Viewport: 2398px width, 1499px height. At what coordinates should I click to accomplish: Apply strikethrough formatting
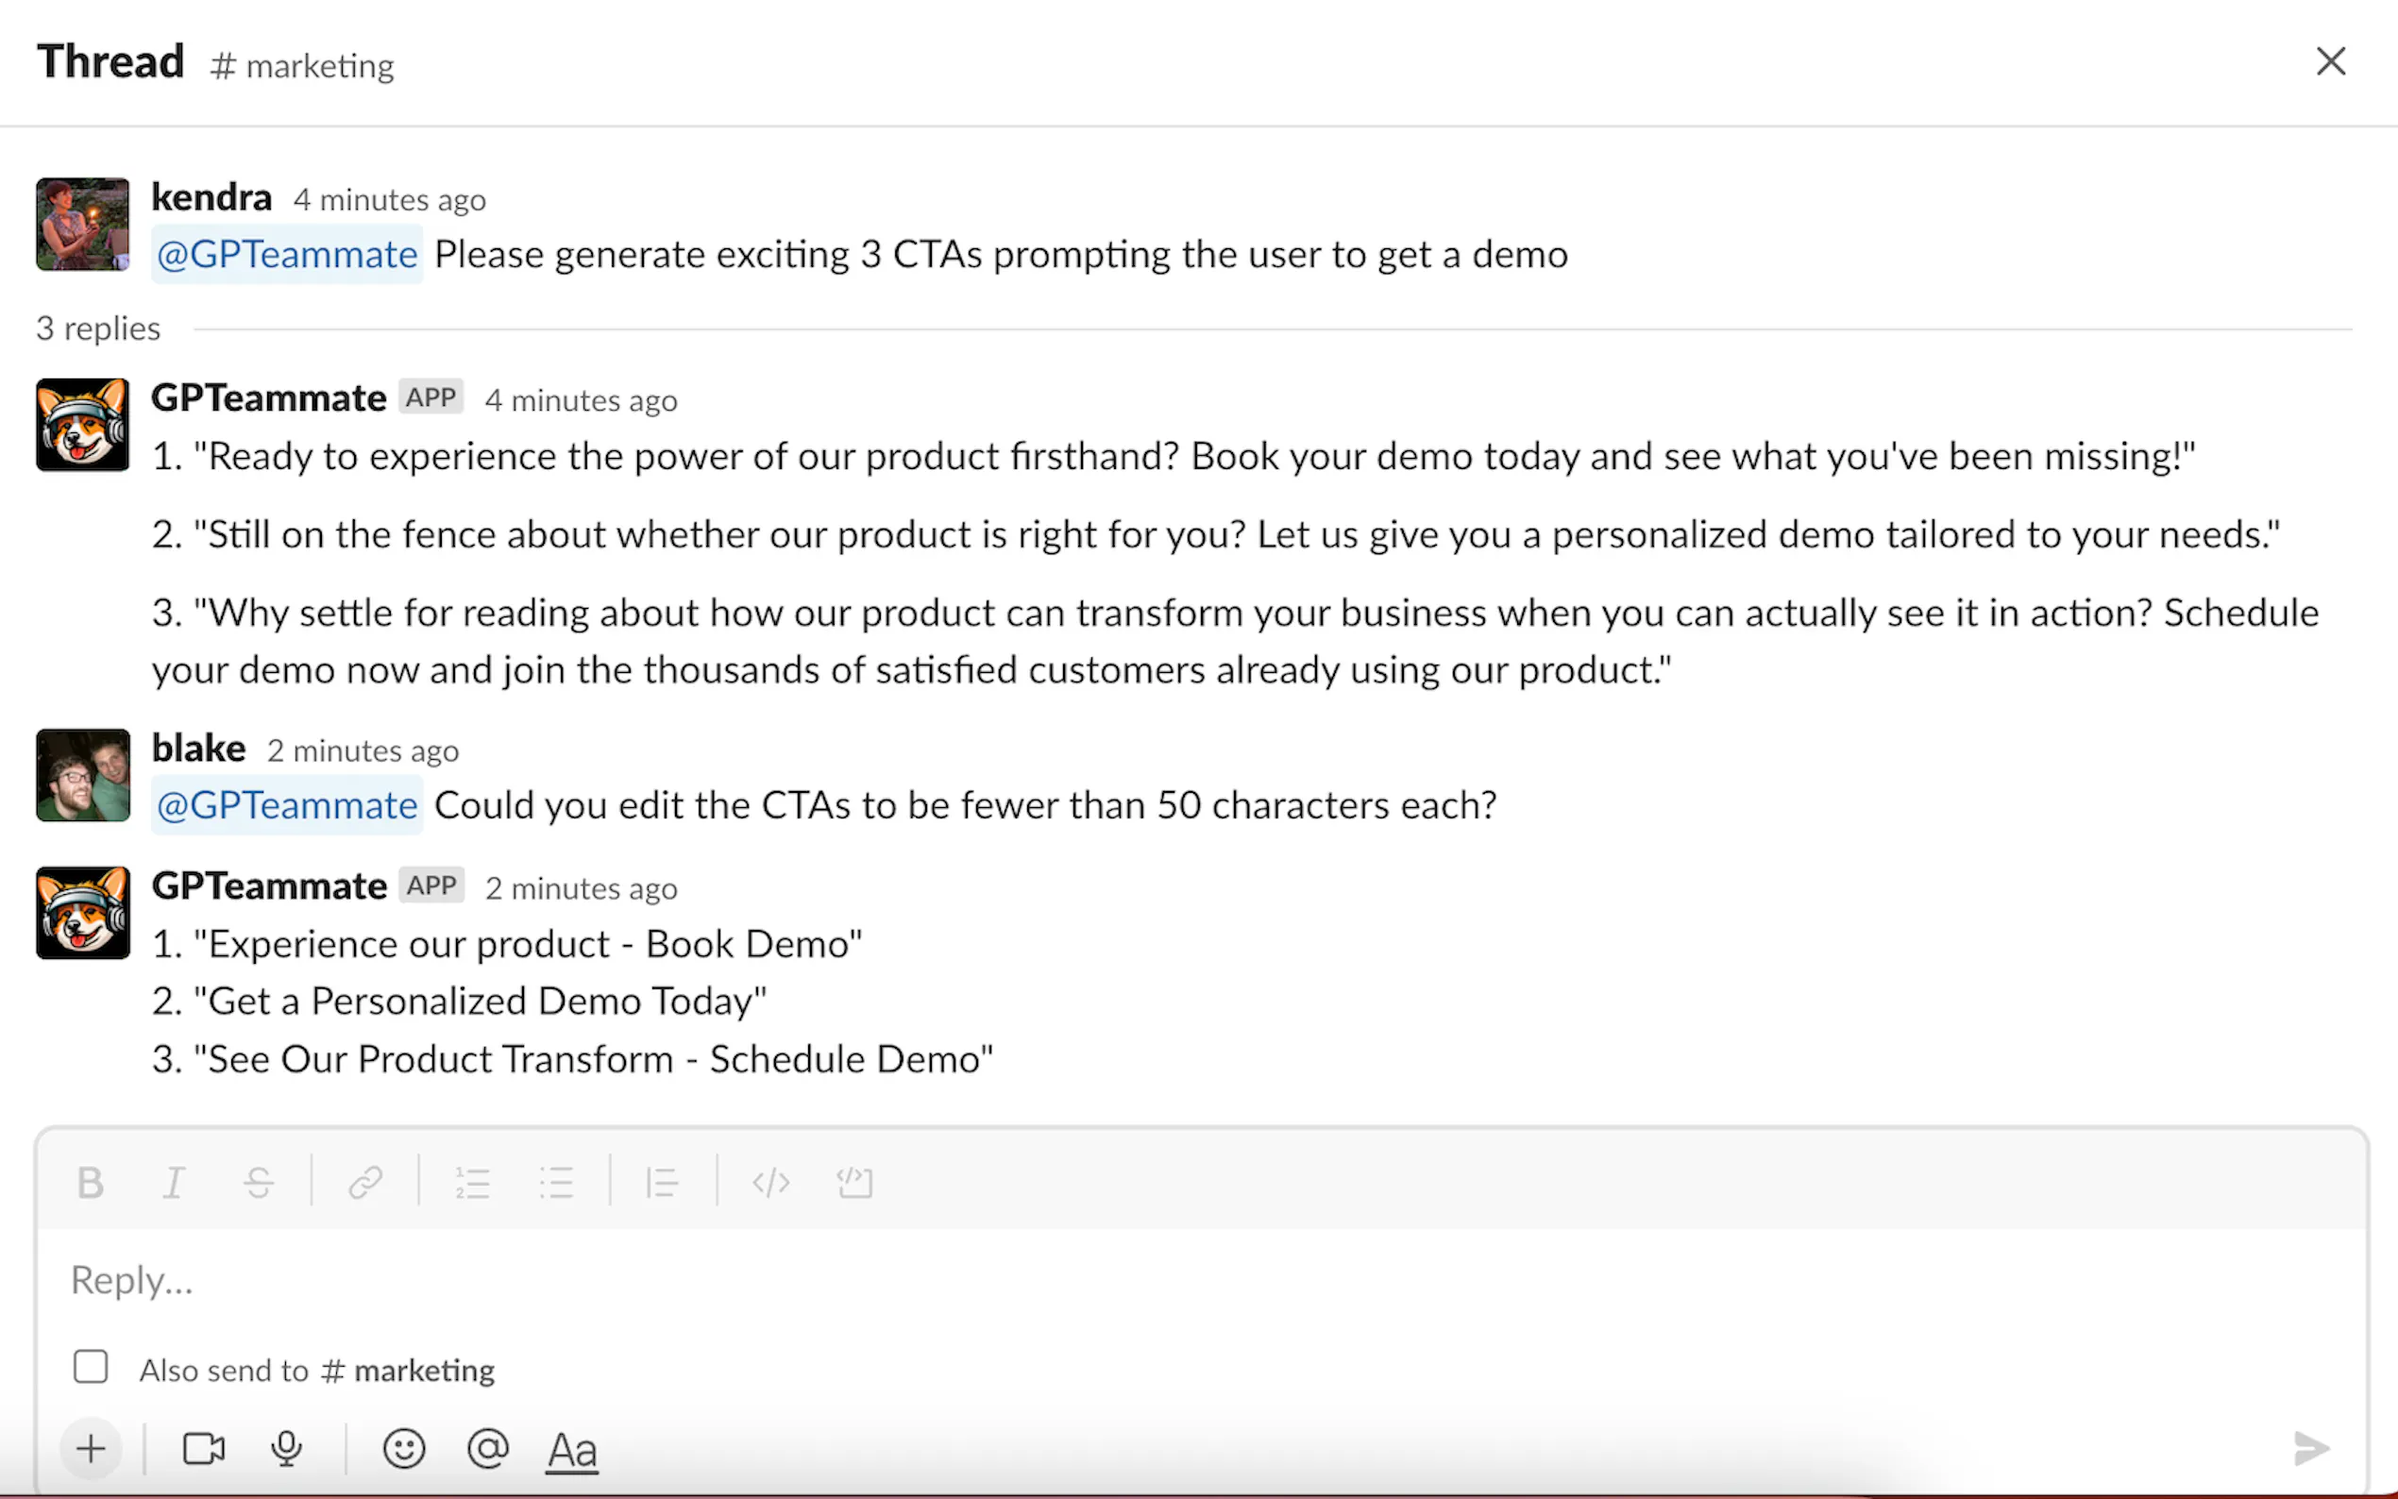tap(259, 1183)
